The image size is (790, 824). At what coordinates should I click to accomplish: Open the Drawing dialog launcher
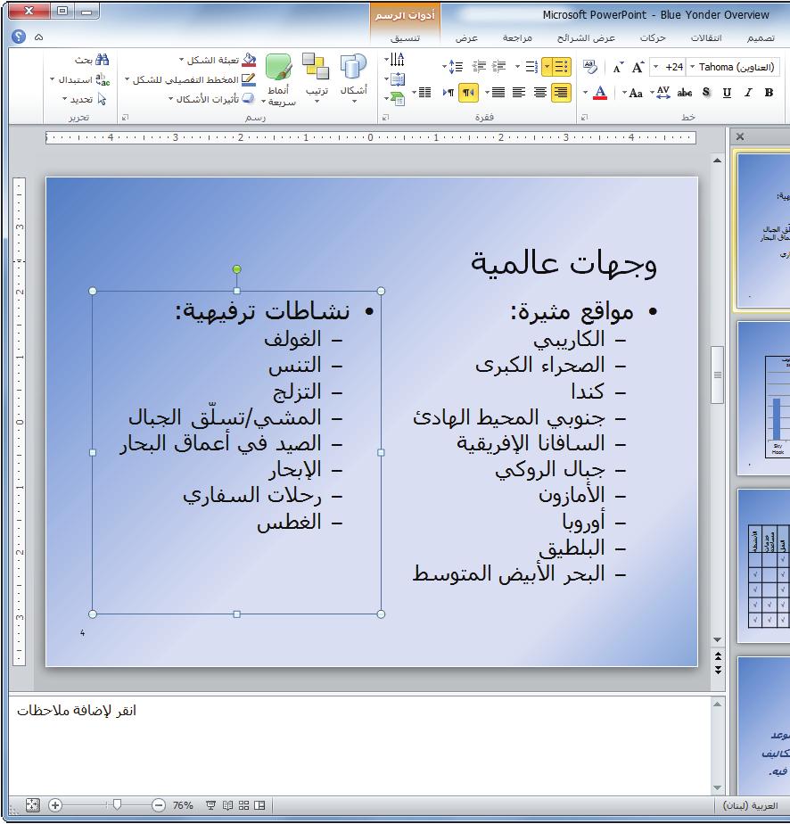point(125,118)
